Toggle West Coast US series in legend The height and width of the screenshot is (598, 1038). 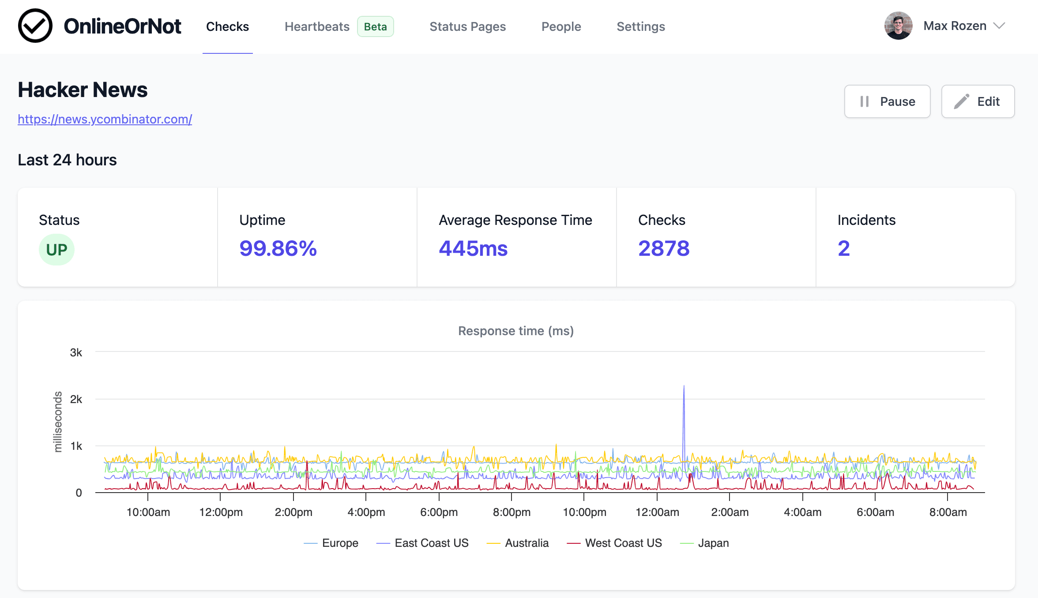[x=614, y=543]
